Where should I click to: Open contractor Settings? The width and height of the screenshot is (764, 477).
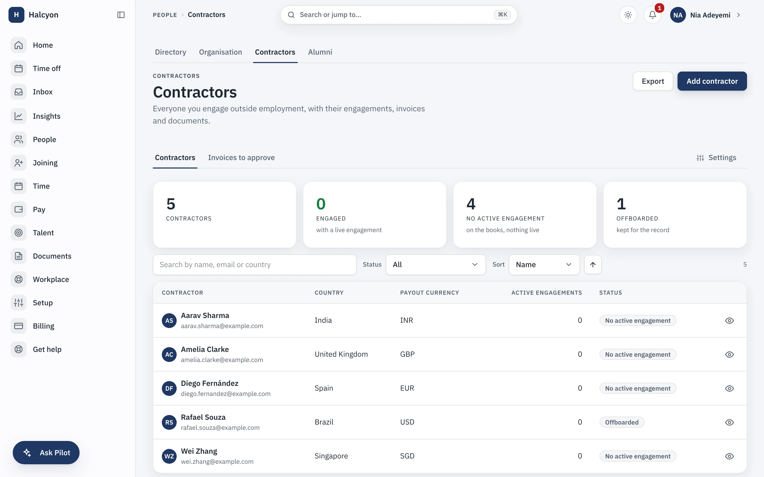716,157
